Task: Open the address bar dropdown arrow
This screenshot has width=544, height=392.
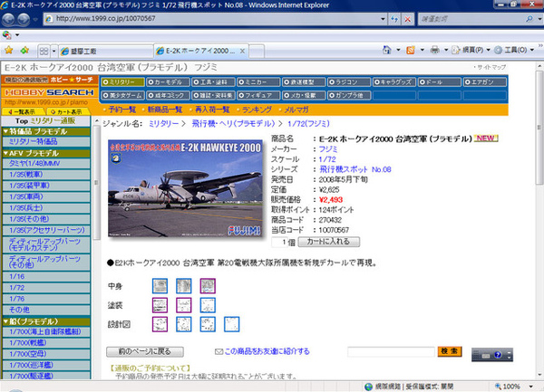Action: pos(383,19)
